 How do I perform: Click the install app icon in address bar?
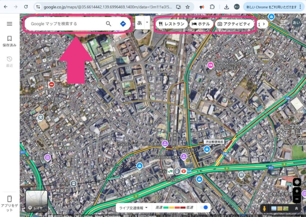pos(178,7)
